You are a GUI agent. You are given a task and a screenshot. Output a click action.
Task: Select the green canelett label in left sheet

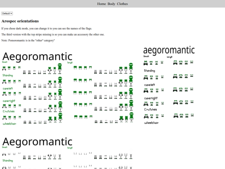tap(8, 88)
